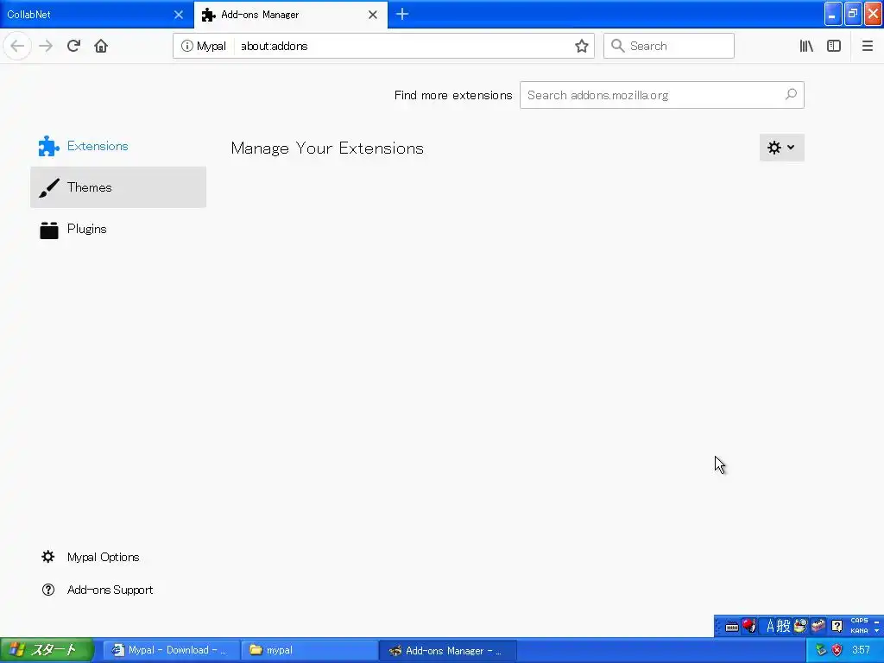Open a new tab with plus button
Screen dimensions: 884x663
pos(402,14)
